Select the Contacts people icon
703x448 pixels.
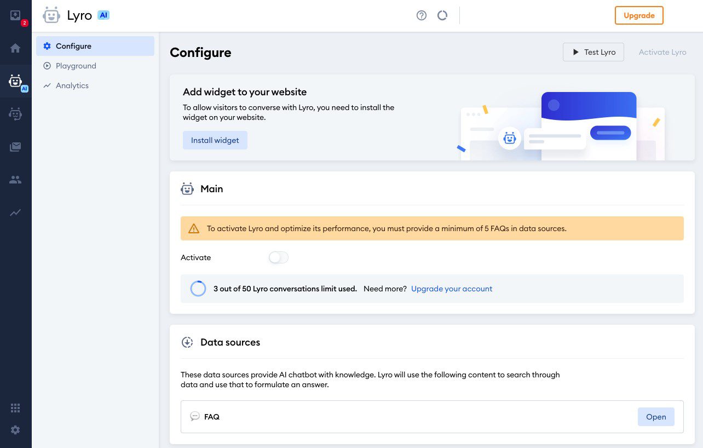point(15,180)
